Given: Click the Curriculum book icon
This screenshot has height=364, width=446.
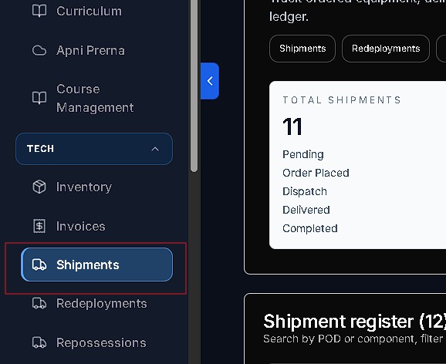Looking at the screenshot, I should pos(39,12).
